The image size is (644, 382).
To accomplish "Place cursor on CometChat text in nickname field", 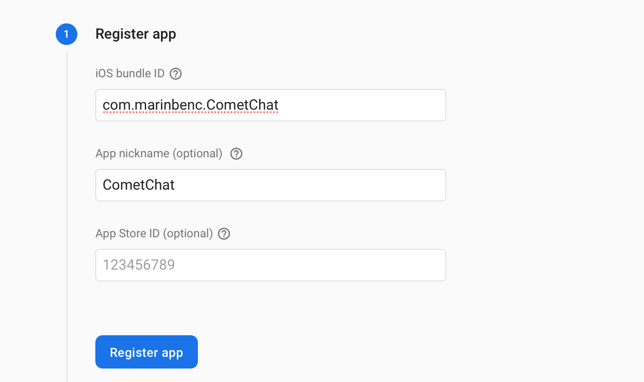I will [x=139, y=185].
